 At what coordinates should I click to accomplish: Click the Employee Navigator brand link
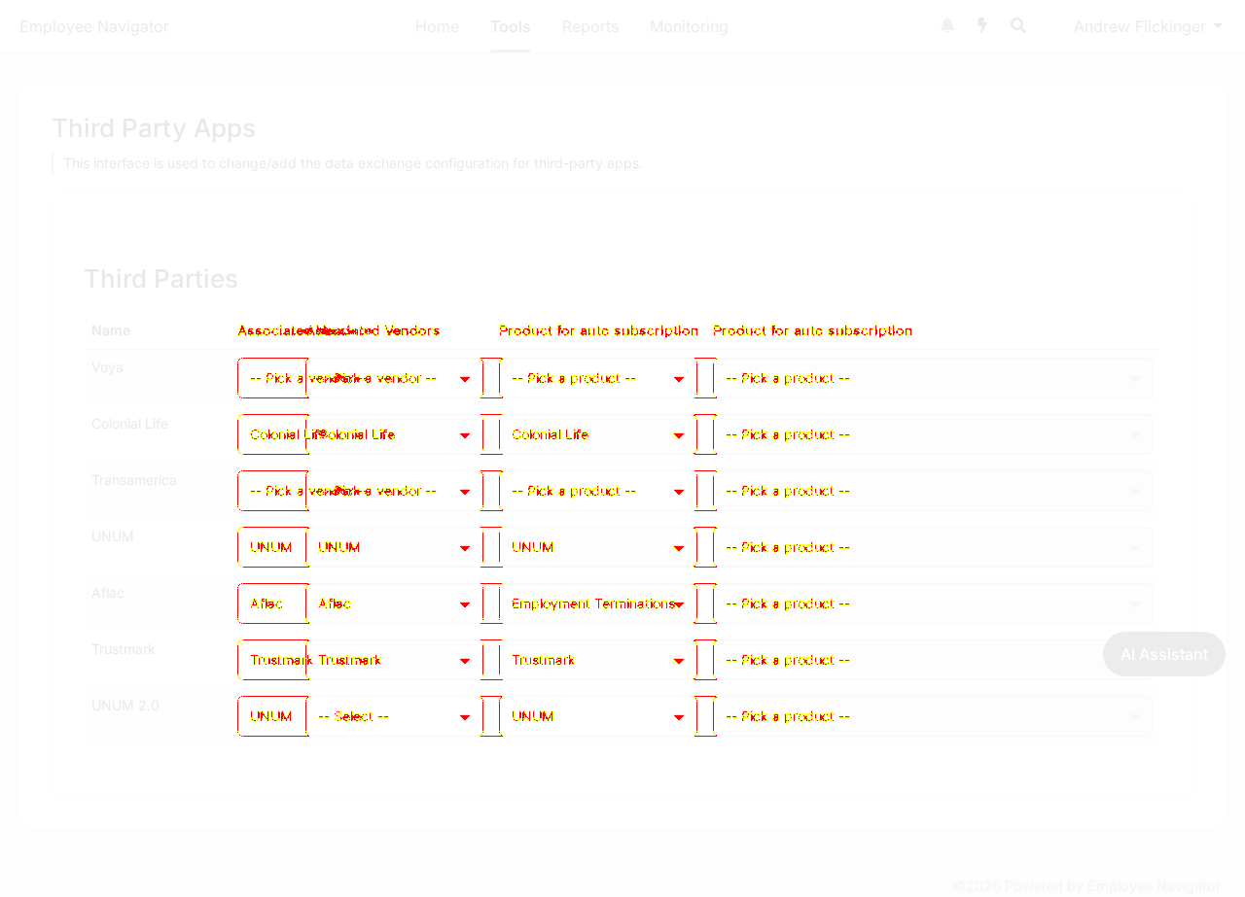pos(94,26)
